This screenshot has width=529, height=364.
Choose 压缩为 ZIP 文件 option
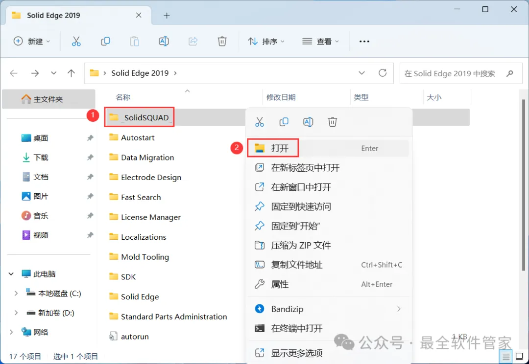point(328,246)
